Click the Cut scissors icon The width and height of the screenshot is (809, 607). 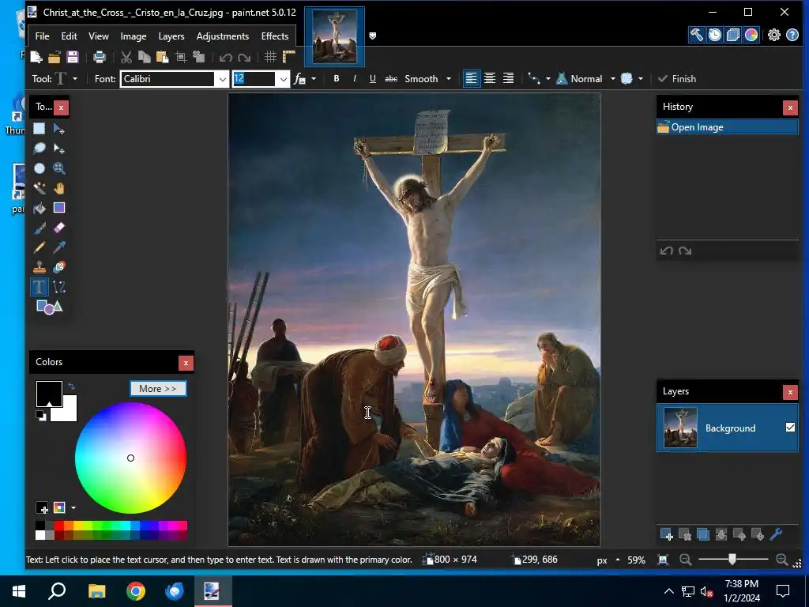coord(126,57)
